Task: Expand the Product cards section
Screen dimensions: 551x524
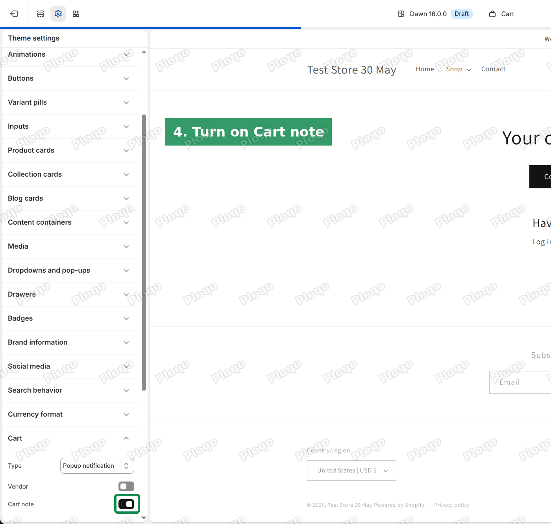Action: 71,150
